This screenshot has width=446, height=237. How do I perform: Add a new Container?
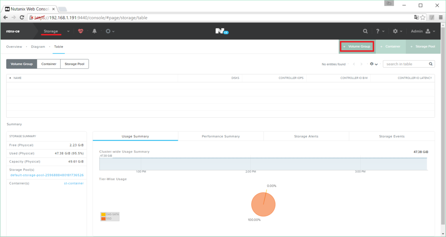(x=391, y=46)
